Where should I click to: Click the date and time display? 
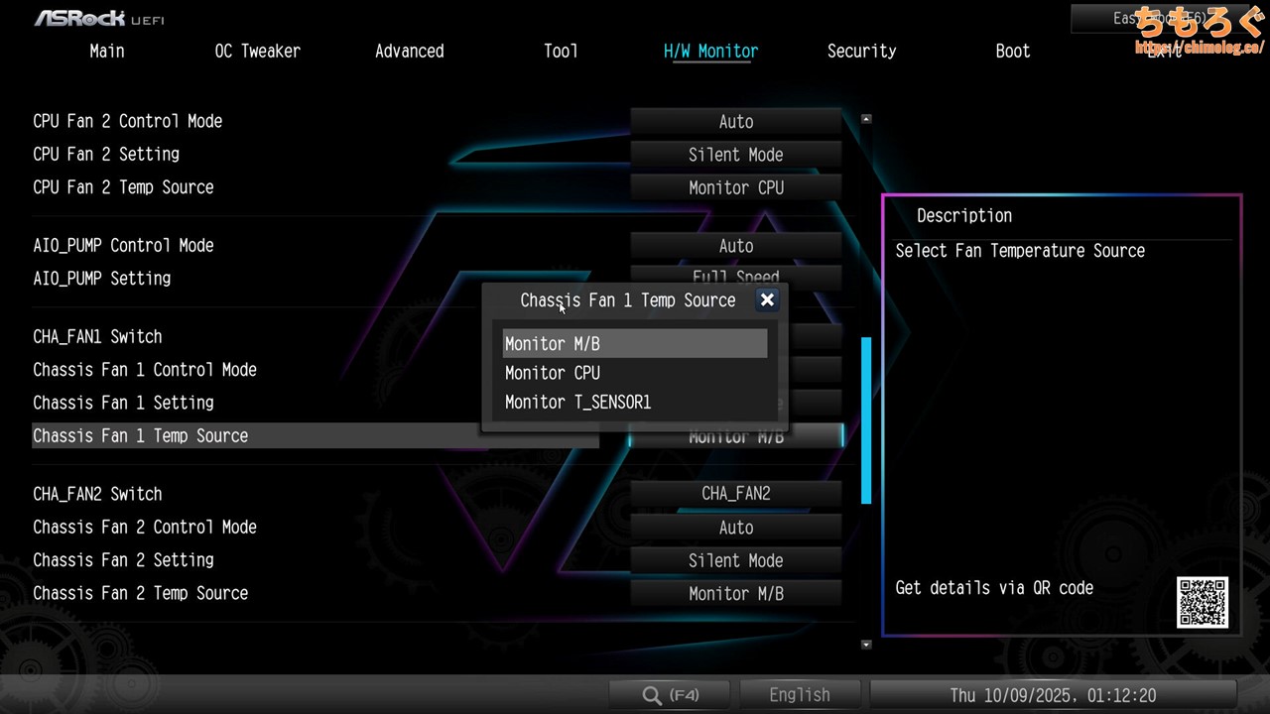pyautogui.click(x=1052, y=695)
